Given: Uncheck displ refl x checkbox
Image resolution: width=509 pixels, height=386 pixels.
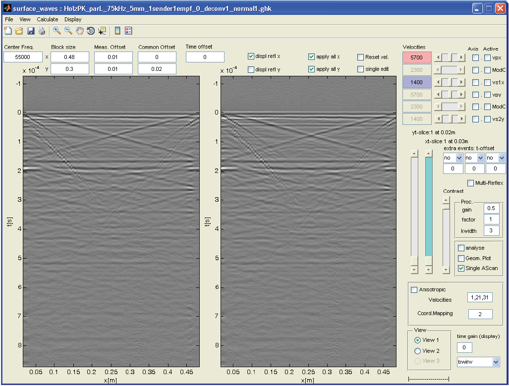Looking at the screenshot, I should pyautogui.click(x=251, y=56).
